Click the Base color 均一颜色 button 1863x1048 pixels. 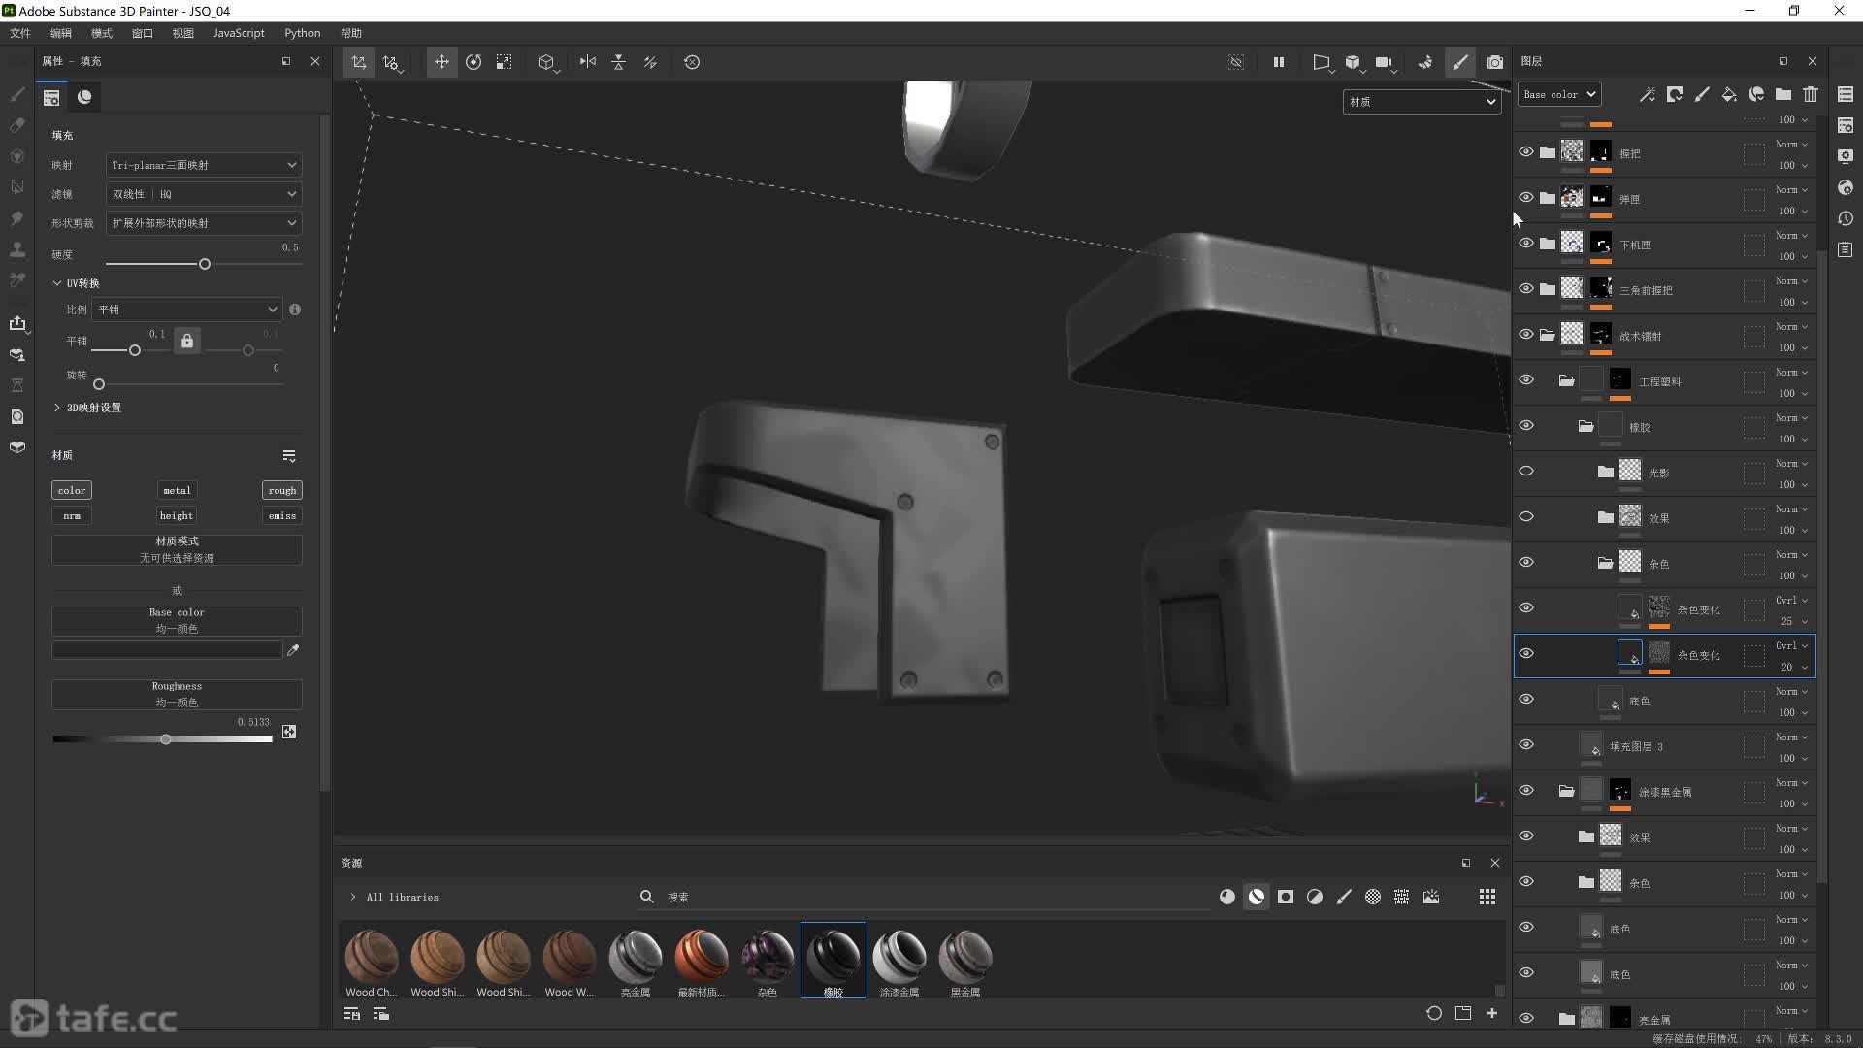pos(177,620)
